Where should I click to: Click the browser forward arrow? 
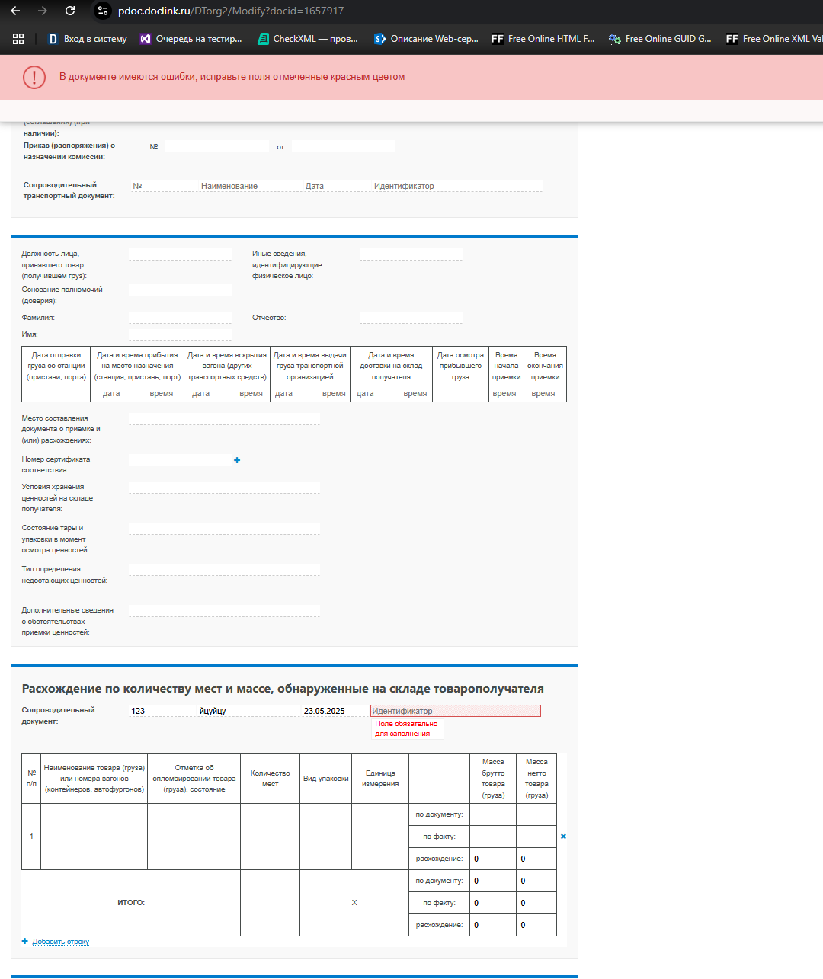pyautogui.click(x=43, y=11)
